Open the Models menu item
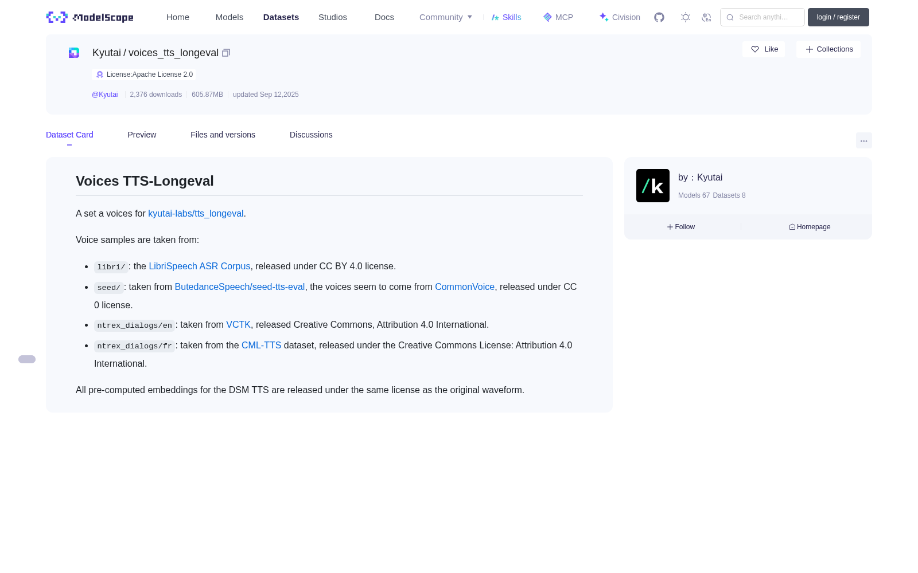The image size is (918, 573). 229,17
